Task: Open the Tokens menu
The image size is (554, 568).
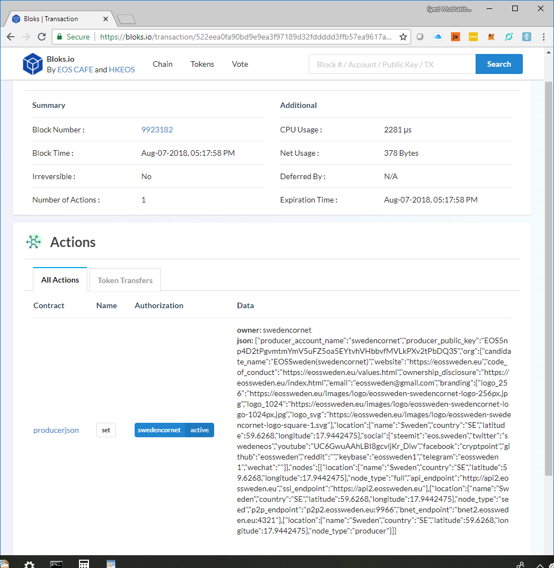Action: (202, 64)
